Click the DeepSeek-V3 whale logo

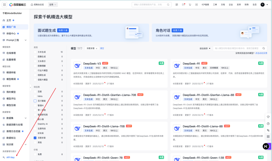77,66
